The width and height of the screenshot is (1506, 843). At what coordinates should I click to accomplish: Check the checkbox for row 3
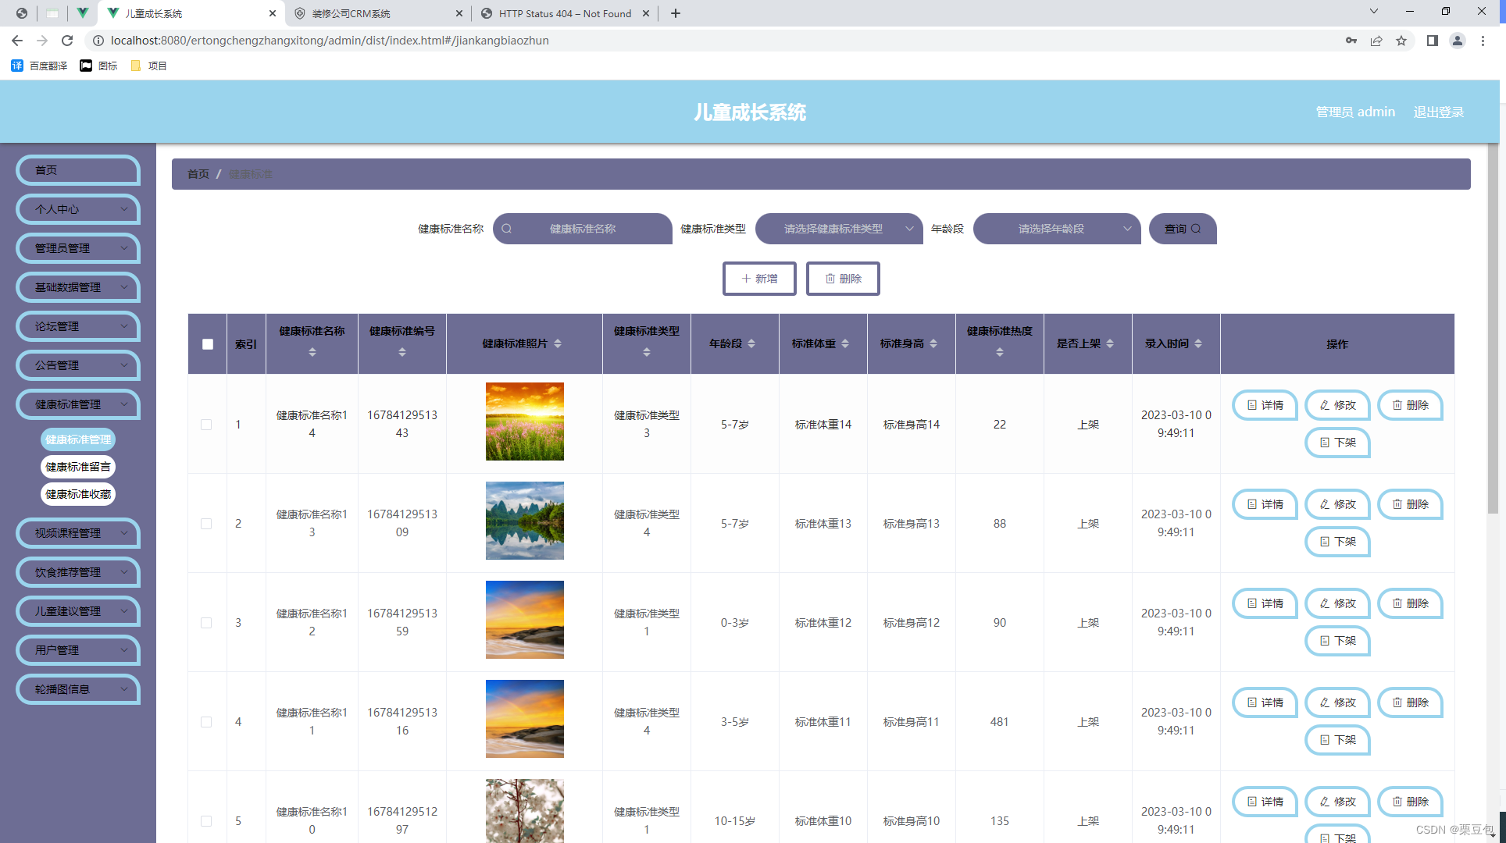click(206, 623)
